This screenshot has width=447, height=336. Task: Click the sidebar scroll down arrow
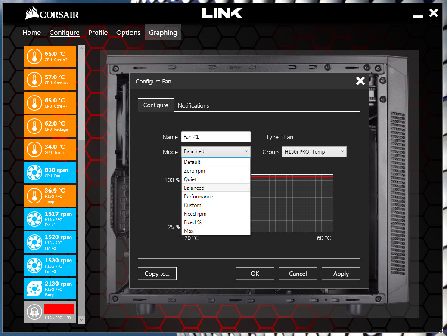pos(81,320)
